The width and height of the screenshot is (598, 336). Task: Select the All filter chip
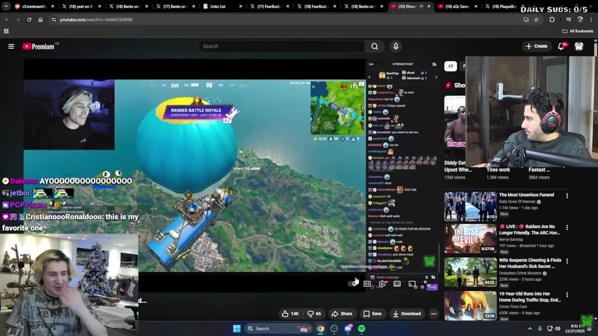(x=450, y=66)
